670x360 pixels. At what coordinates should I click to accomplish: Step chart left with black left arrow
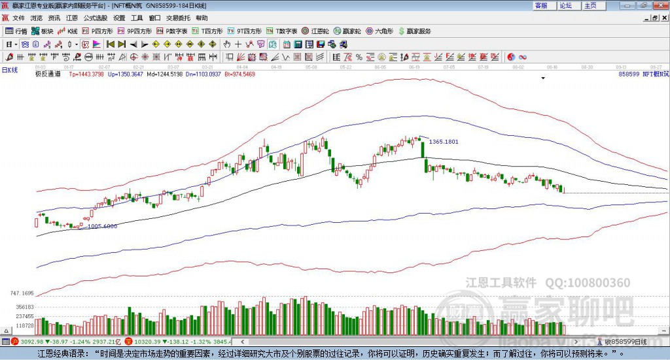coord(133,44)
